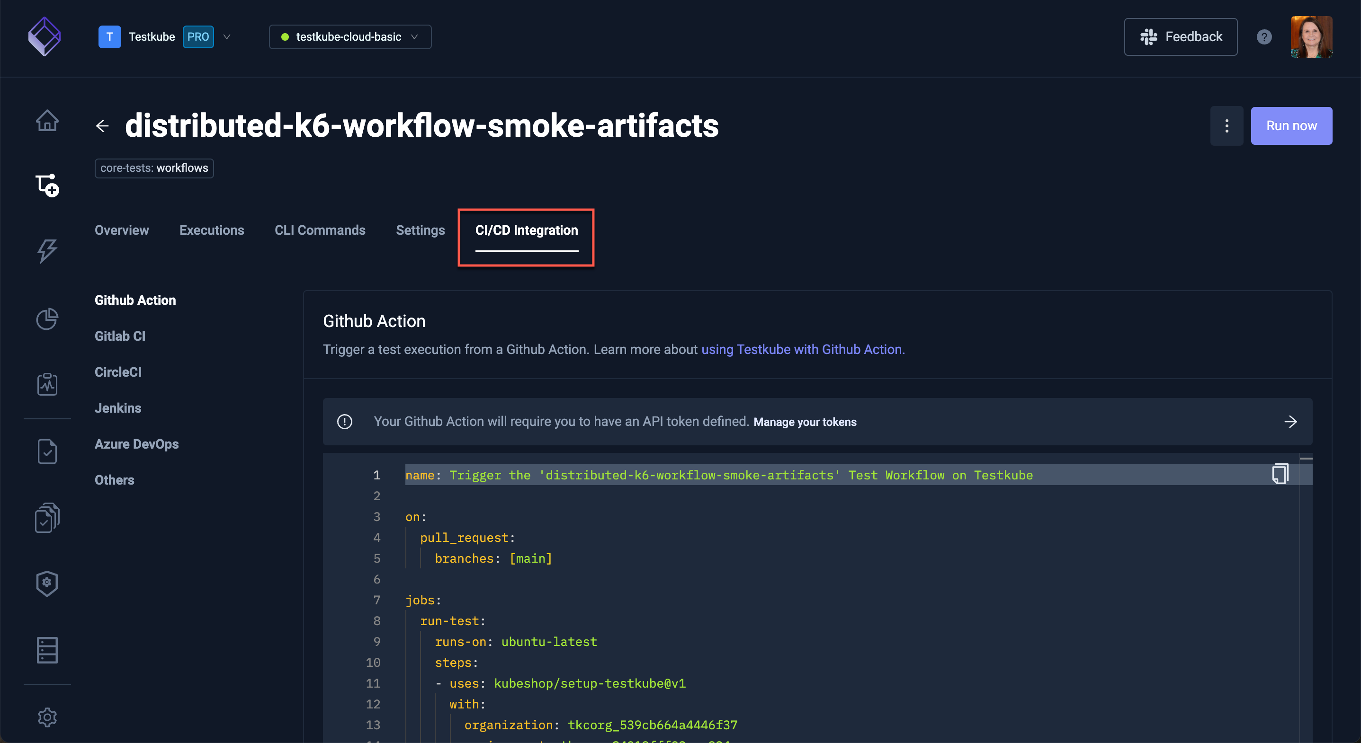Click the 'runs-on: ubuntu-latest' code line
The image size is (1361, 743).
[516, 642]
